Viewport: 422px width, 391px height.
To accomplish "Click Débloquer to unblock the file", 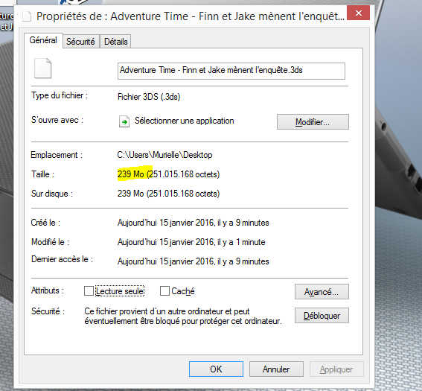I will 322,315.
